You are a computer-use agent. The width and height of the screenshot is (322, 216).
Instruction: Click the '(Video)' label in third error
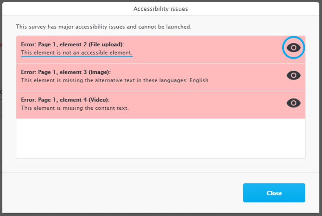[x=99, y=100]
